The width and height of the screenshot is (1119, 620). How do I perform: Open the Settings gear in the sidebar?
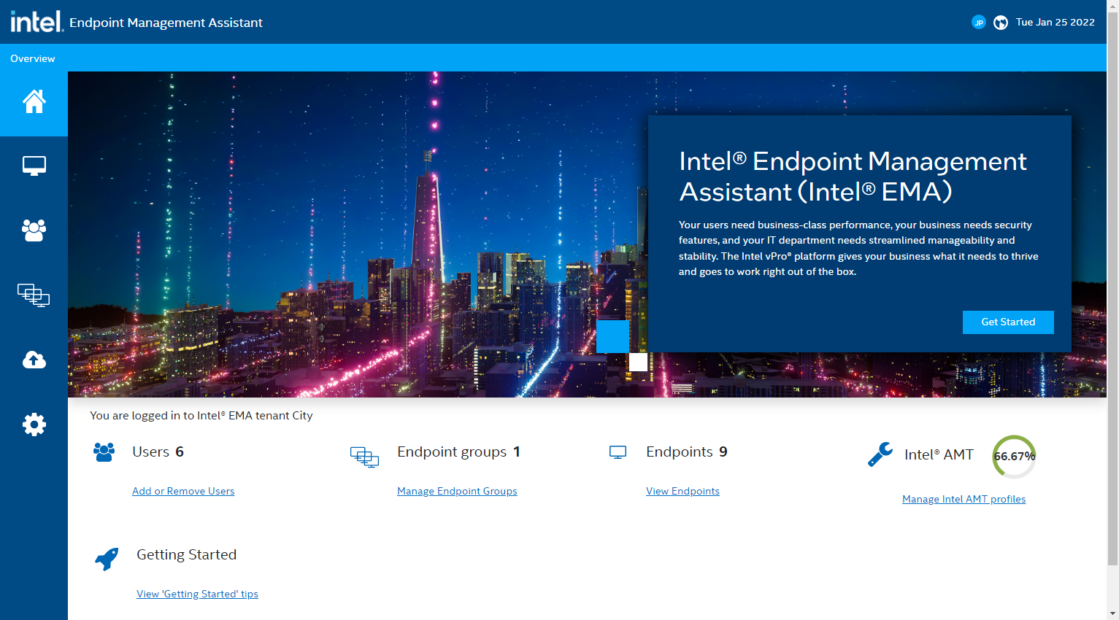(34, 424)
